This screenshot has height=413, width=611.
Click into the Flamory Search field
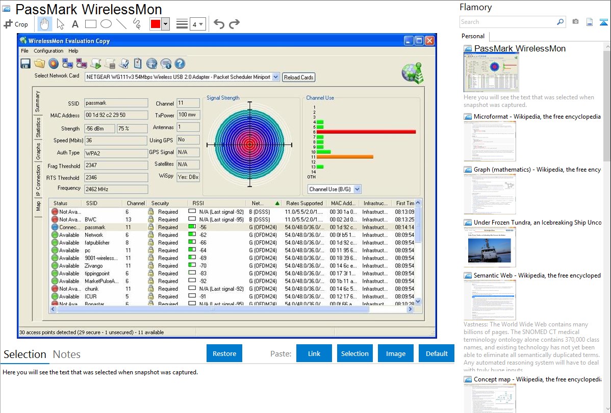click(x=508, y=22)
